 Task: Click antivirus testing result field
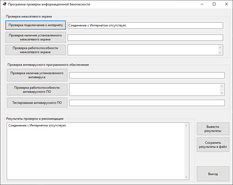pos(147,103)
